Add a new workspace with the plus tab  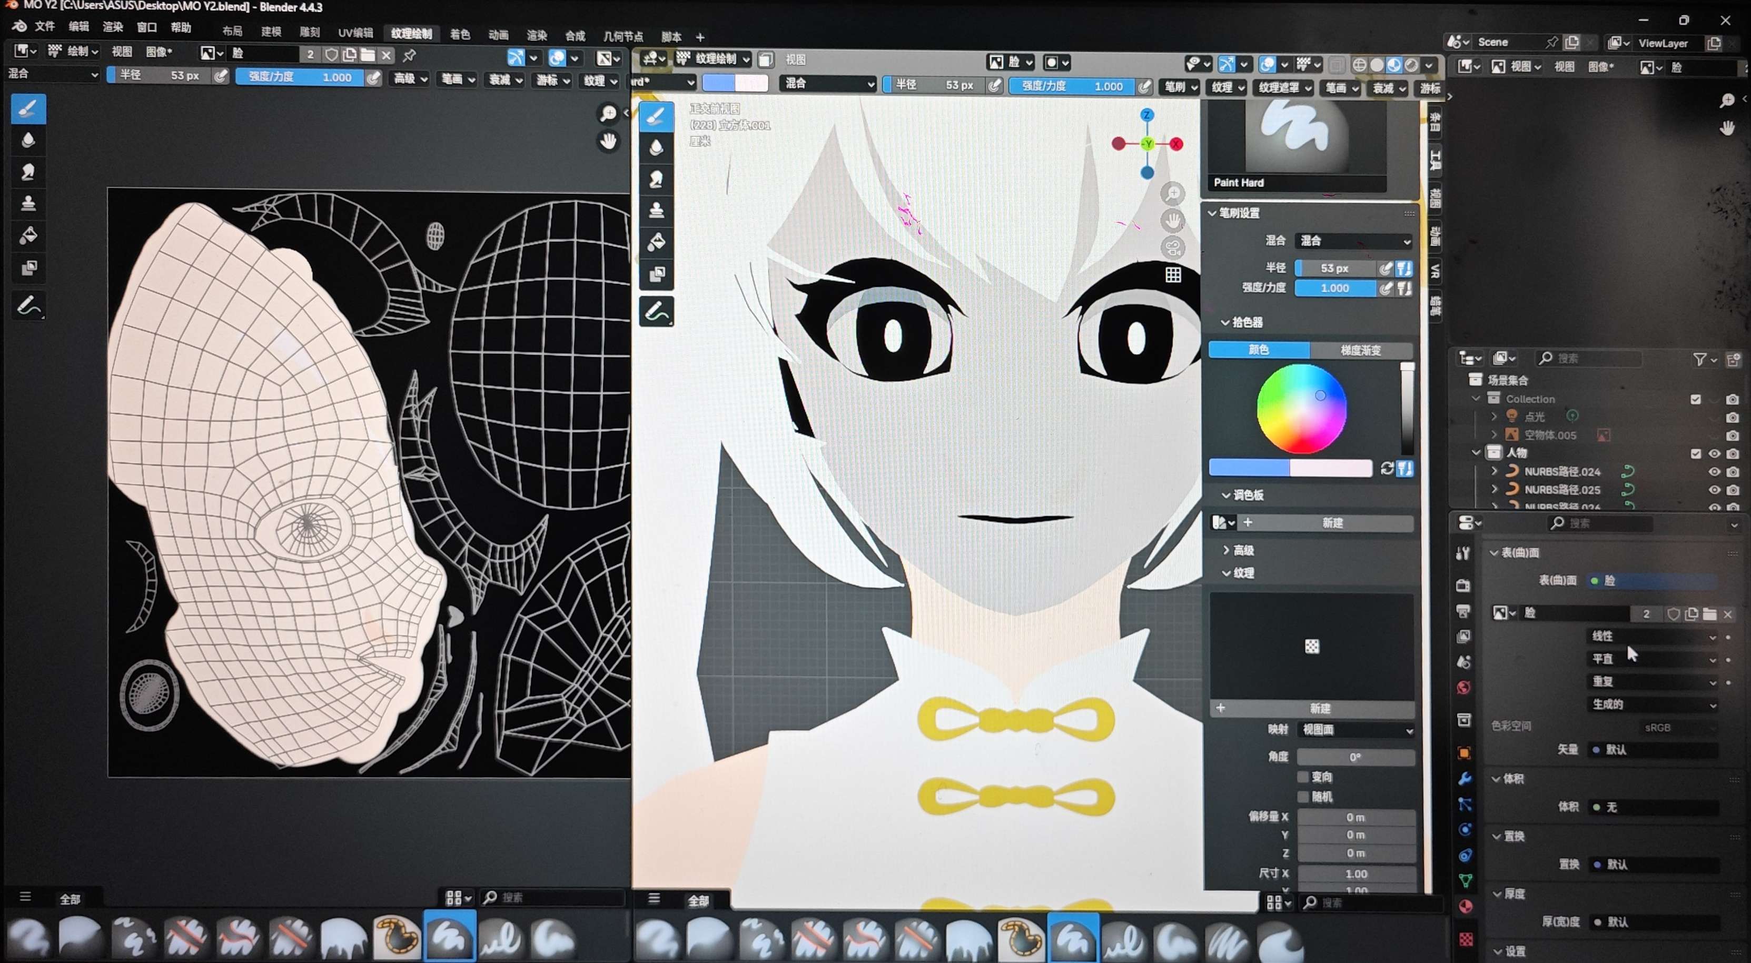click(700, 37)
